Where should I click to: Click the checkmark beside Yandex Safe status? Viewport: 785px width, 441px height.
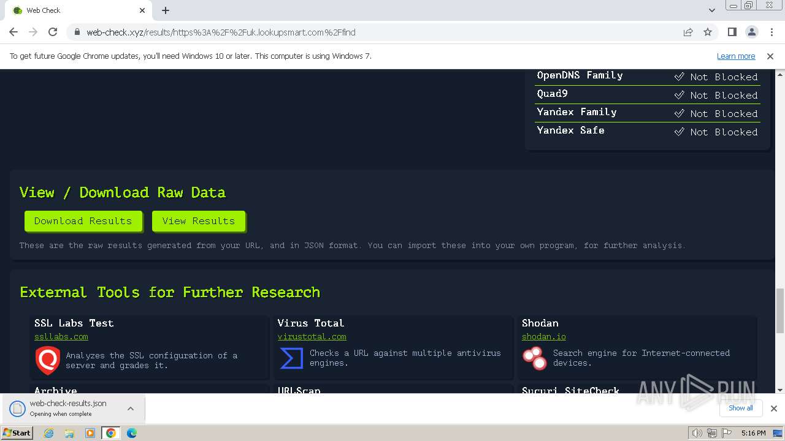point(679,132)
